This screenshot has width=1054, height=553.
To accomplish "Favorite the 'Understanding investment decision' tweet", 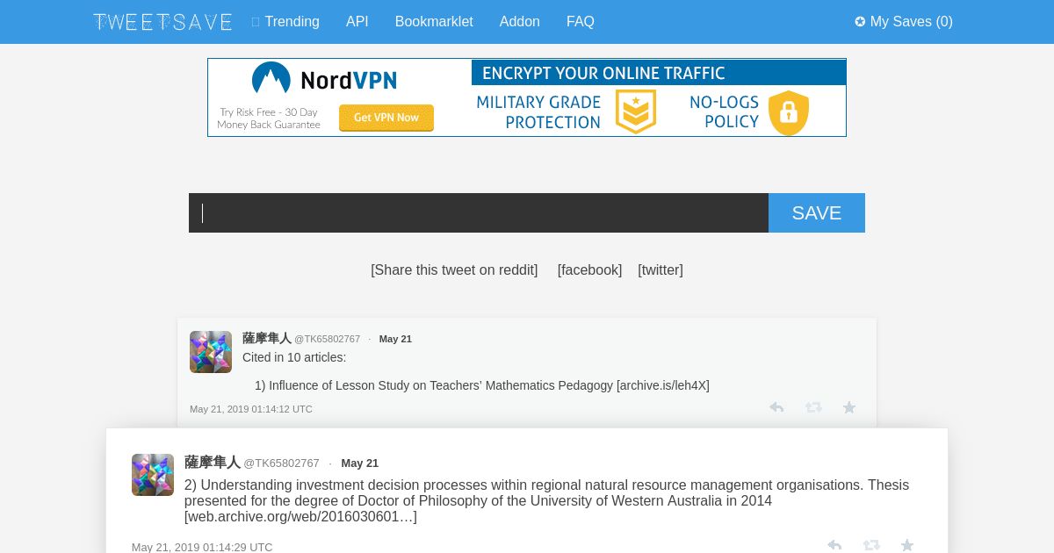I will (x=907, y=545).
